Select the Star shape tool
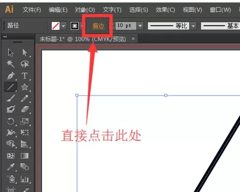 click(25, 87)
